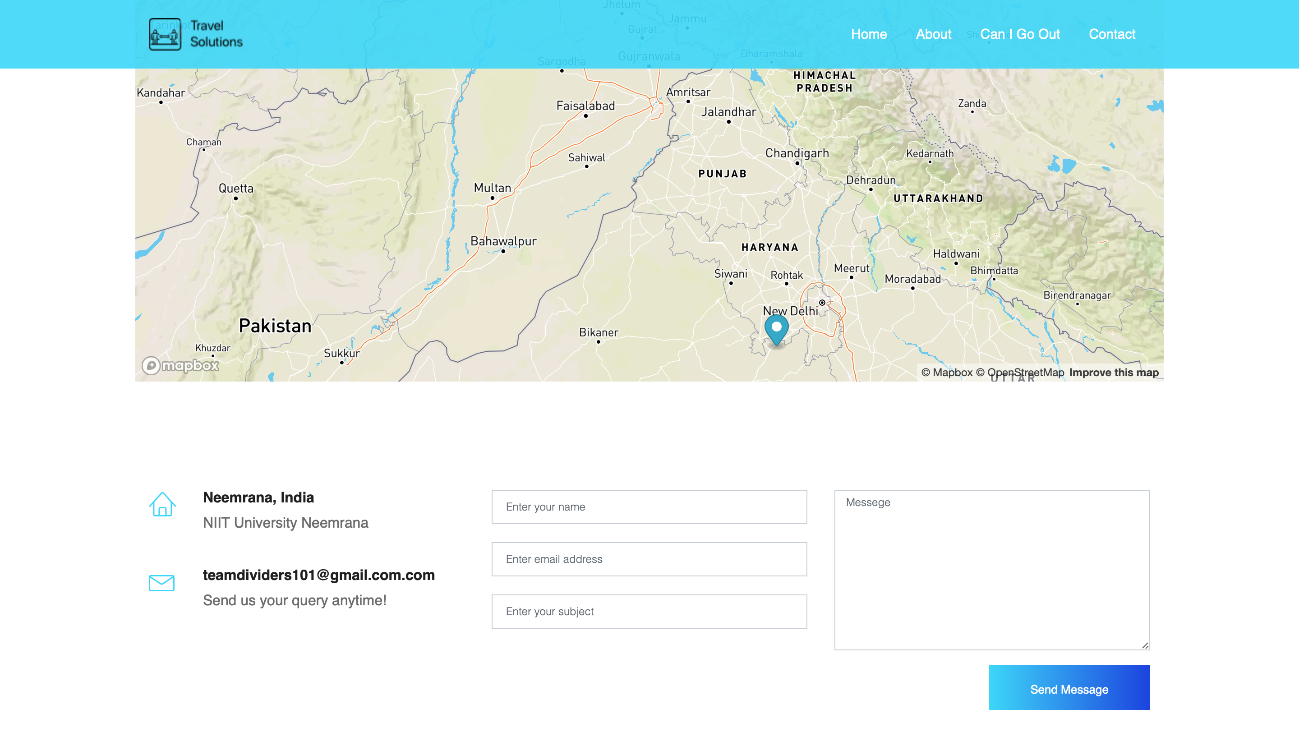Click inside the Messege text area
This screenshot has width=1299, height=755.
[992, 570]
